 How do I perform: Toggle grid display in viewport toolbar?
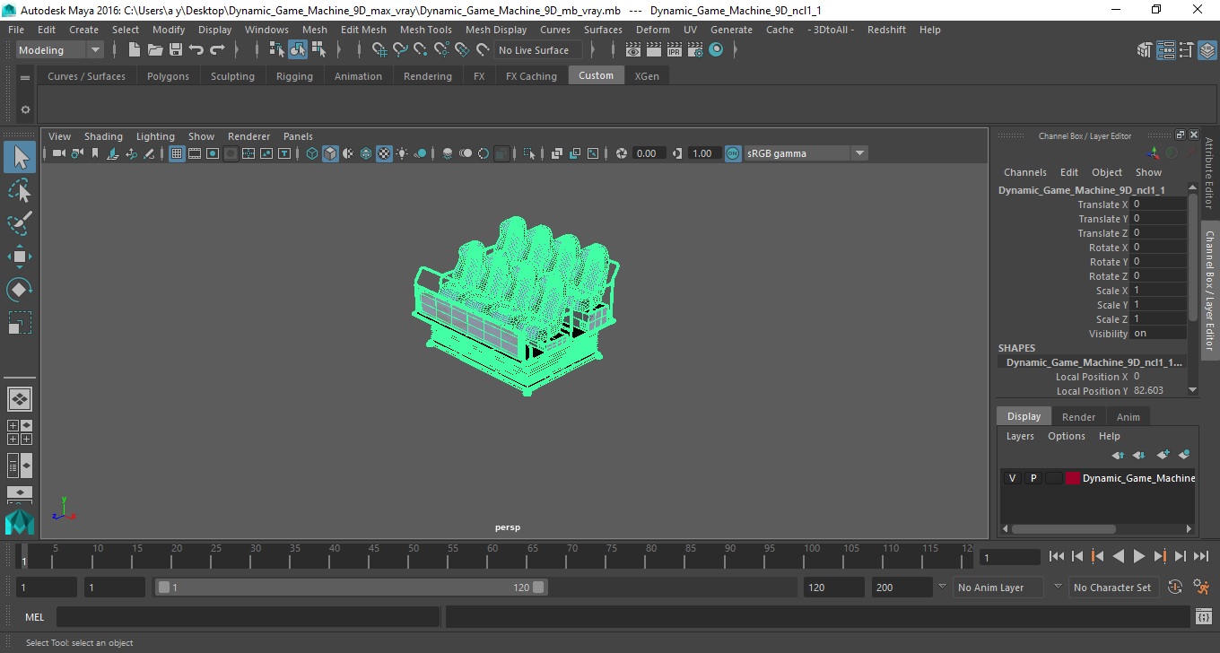177,153
